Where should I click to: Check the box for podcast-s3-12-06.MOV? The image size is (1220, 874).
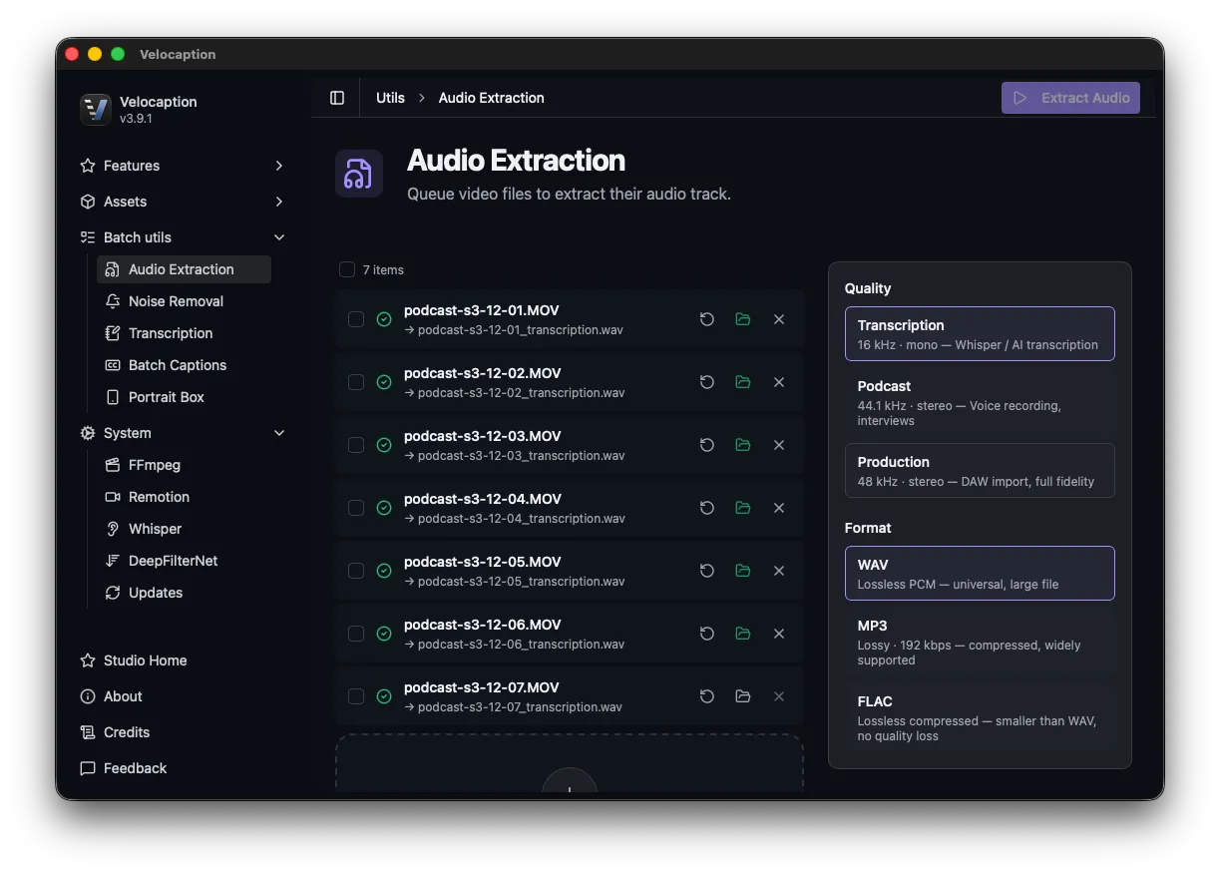point(356,634)
